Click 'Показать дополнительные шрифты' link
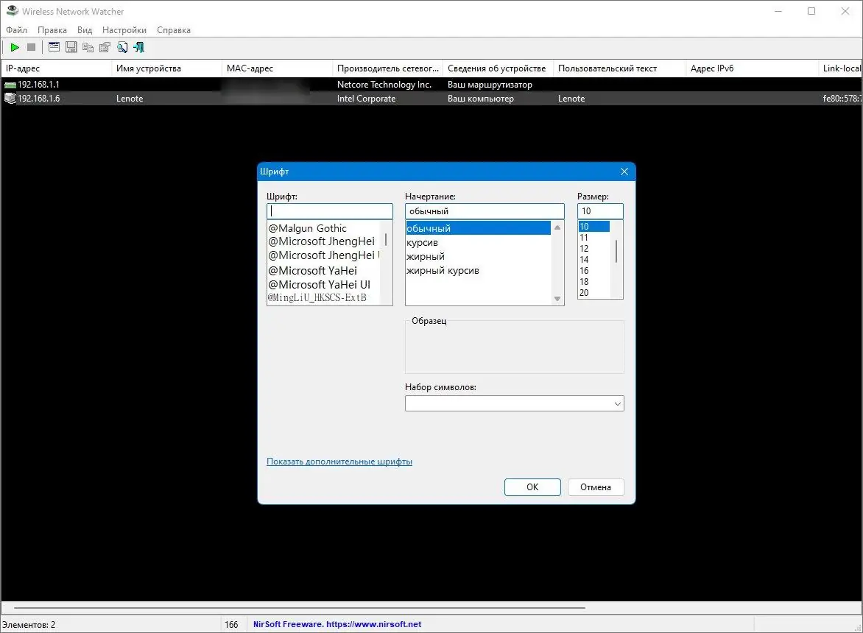This screenshot has height=633, width=863. tap(339, 462)
